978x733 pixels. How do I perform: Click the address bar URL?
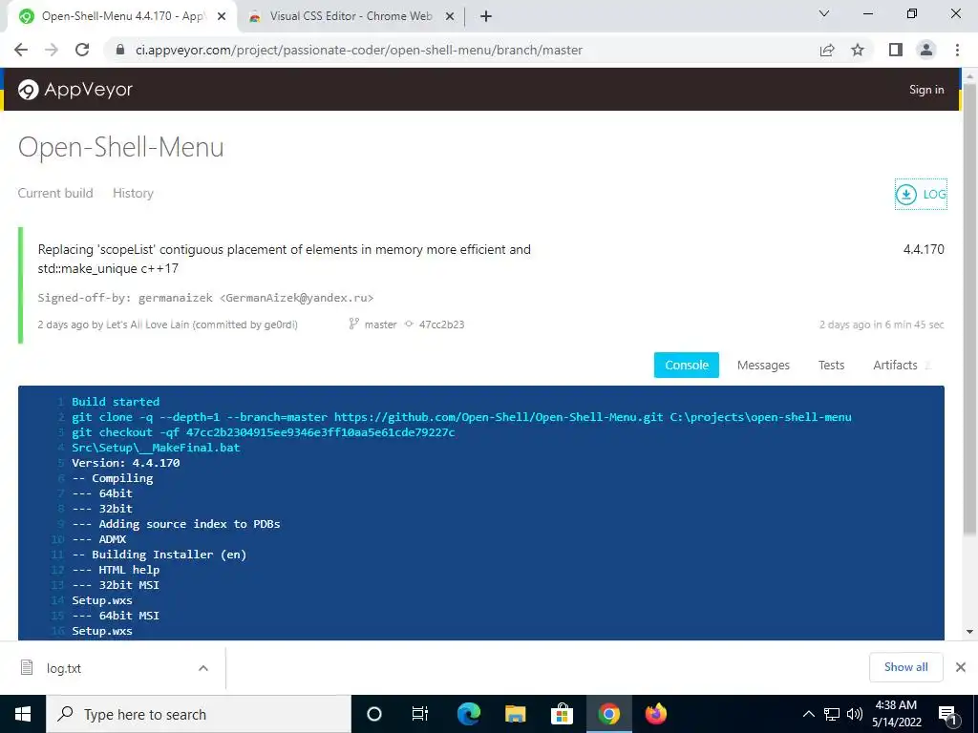point(359,50)
